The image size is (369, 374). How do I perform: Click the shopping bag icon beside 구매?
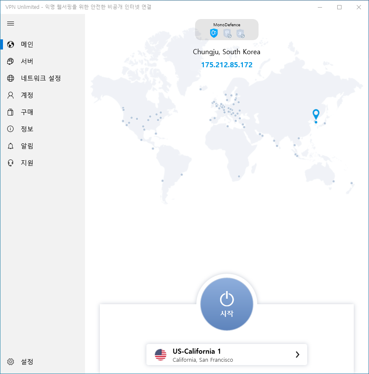click(x=11, y=112)
